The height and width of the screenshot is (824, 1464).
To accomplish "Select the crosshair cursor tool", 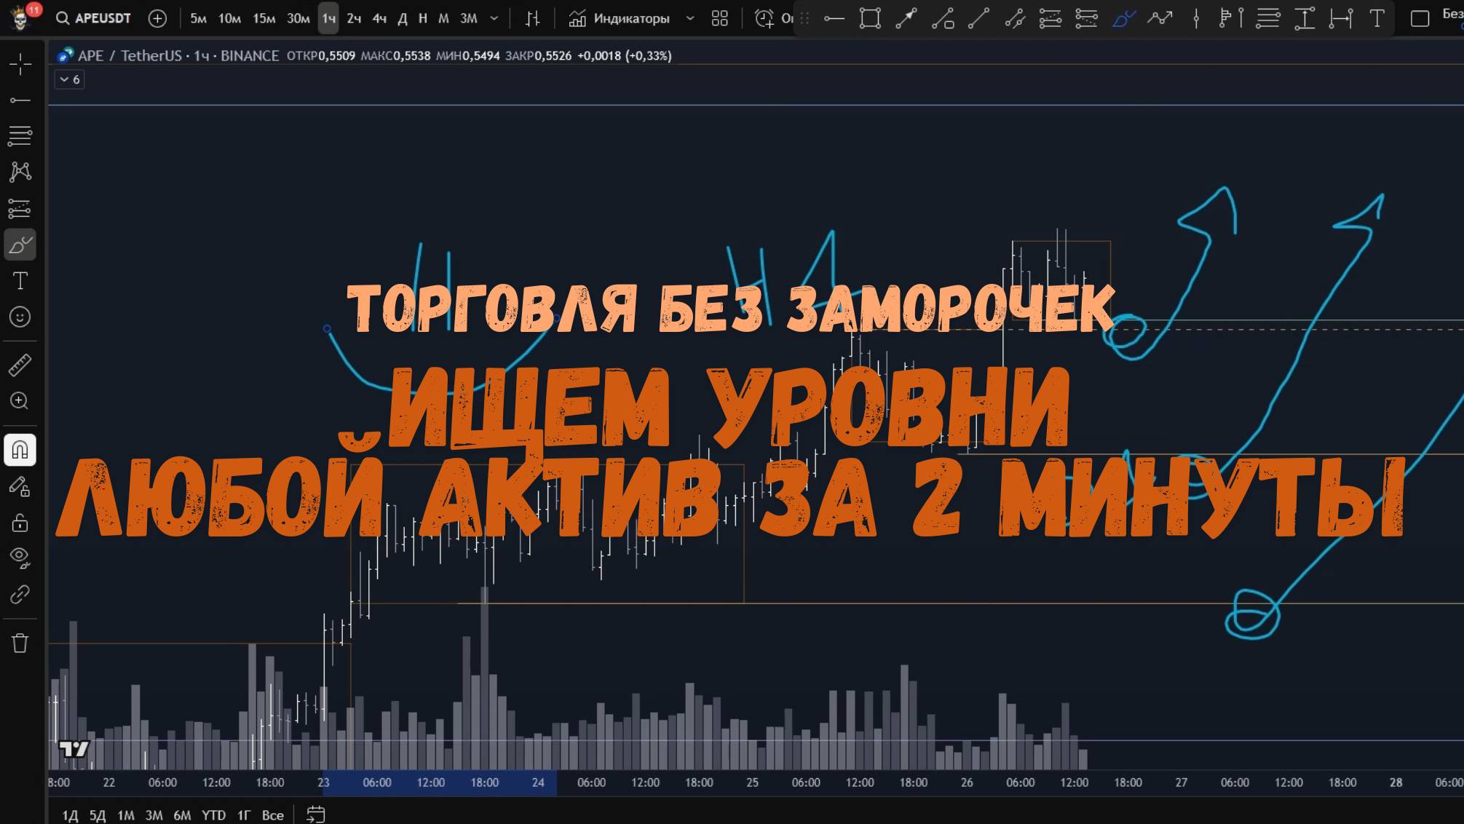I will pyautogui.click(x=20, y=64).
